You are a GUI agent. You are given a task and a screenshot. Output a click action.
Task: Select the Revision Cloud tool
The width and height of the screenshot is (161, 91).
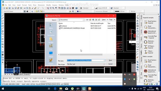pyautogui.click(x=3, y=34)
